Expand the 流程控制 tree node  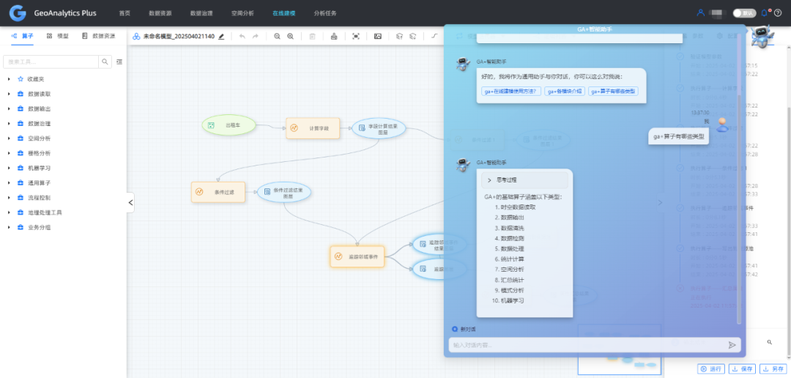(x=9, y=198)
